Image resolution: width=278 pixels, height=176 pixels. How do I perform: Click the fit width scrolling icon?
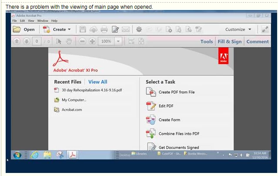(131, 41)
